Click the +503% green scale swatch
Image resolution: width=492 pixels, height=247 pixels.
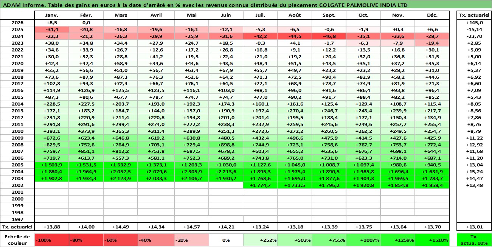tap(294, 240)
